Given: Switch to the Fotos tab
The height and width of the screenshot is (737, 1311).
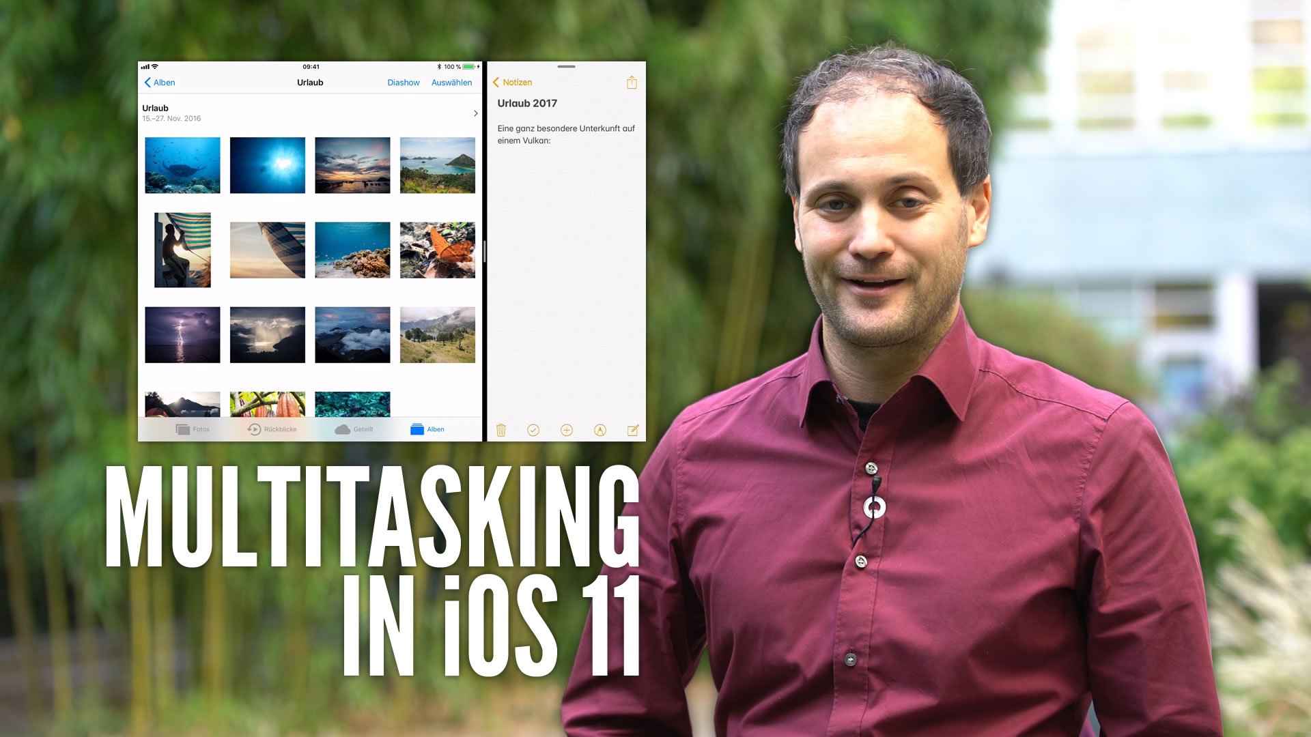Looking at the screenshot, I should (x=193, y=429).
